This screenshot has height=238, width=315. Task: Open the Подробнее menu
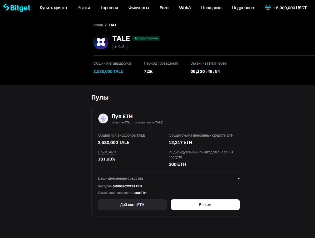click(x=243, y=8)
